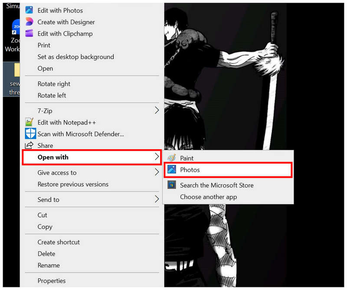Expand the Send to submenu arrow
347x290 pixels.
click(x=157, y=199)
